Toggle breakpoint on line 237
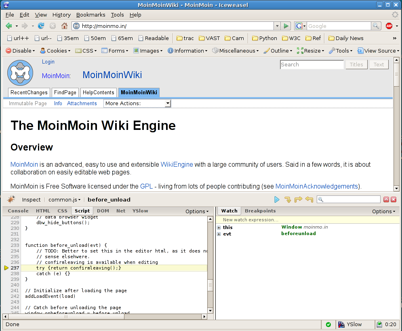Viewport: 402px width, 331px height. (x=15, y=268)
